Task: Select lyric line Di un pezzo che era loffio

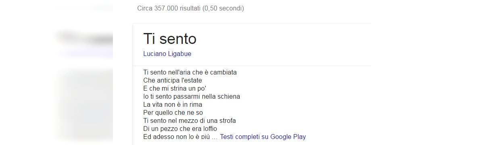Action: coord(180,128)
